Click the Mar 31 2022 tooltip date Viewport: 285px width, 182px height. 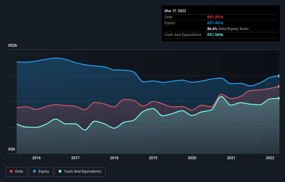175,11
